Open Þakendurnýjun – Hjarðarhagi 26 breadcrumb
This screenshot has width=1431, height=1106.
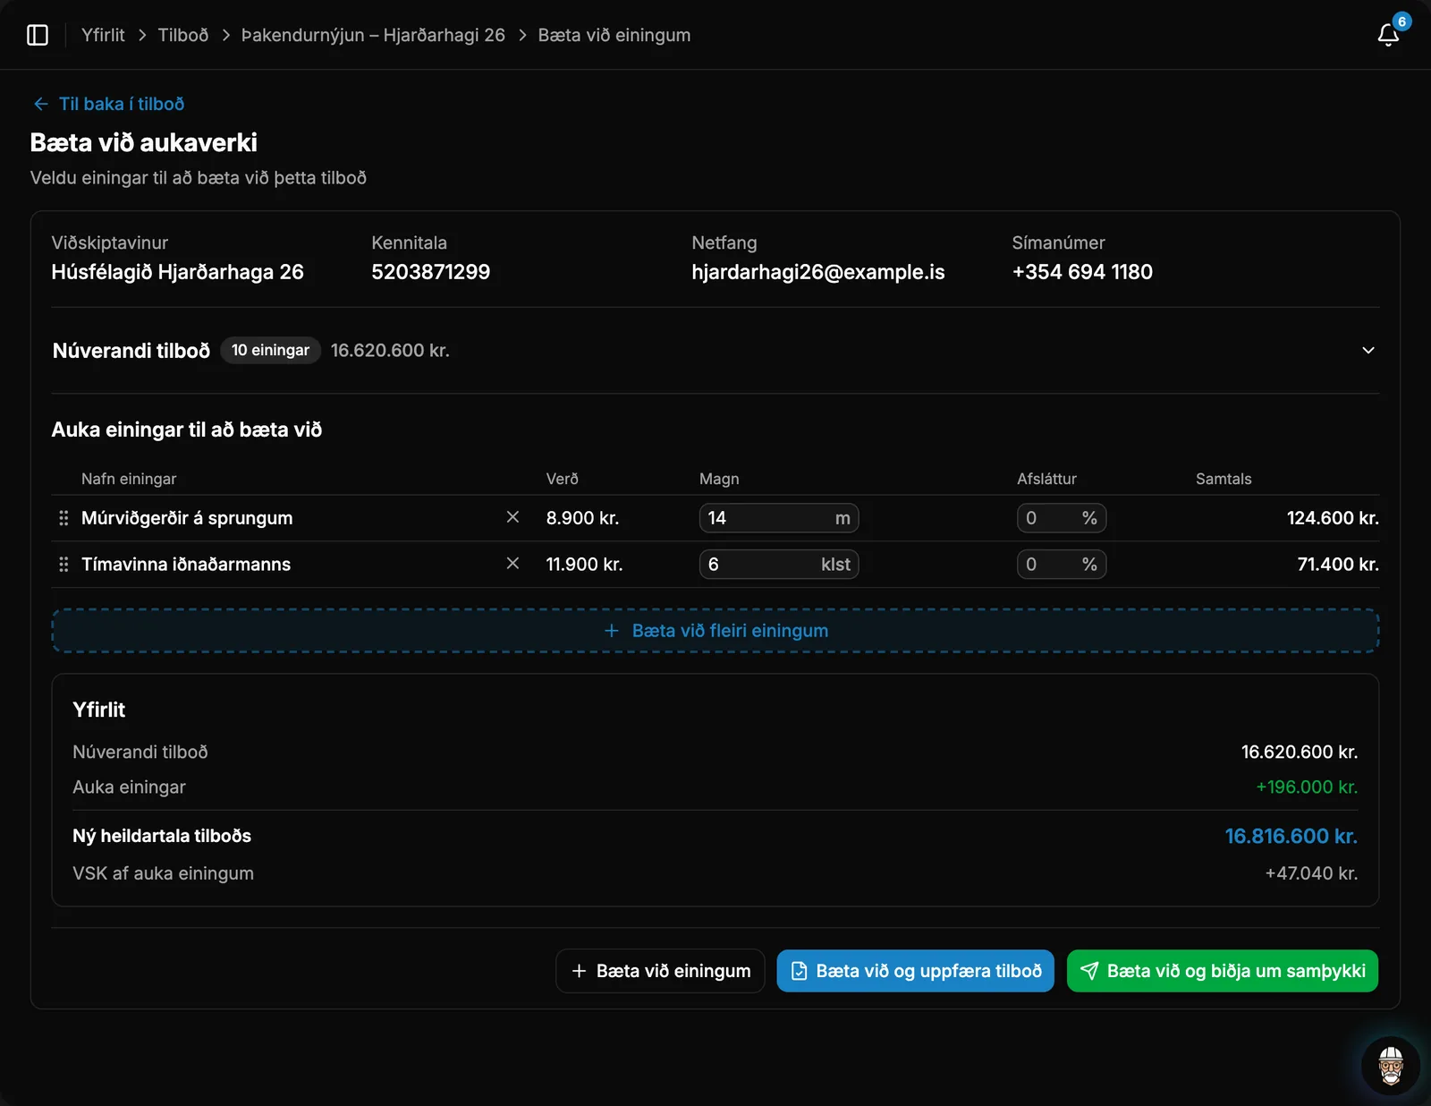point(373,35)
